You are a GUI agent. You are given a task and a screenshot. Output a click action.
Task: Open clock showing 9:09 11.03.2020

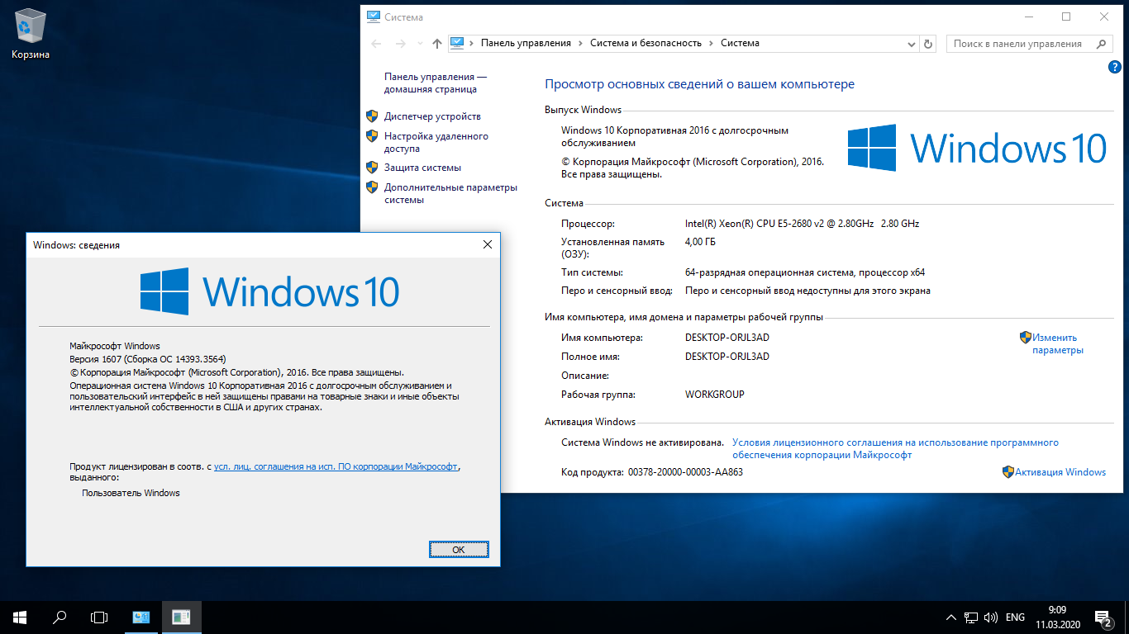point(1056,617)
